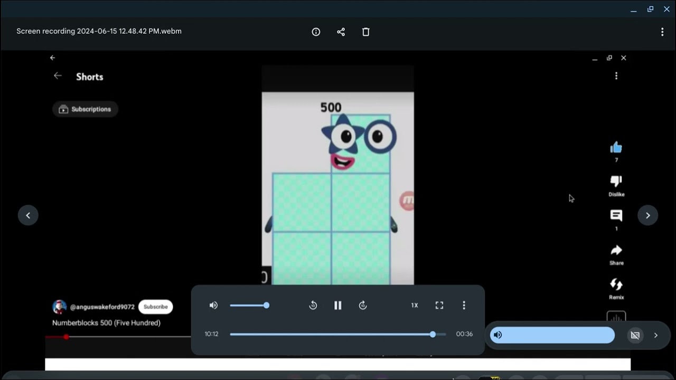Remix the YouTube short
This screenshot has height=380, width=676.
point(616,284)
